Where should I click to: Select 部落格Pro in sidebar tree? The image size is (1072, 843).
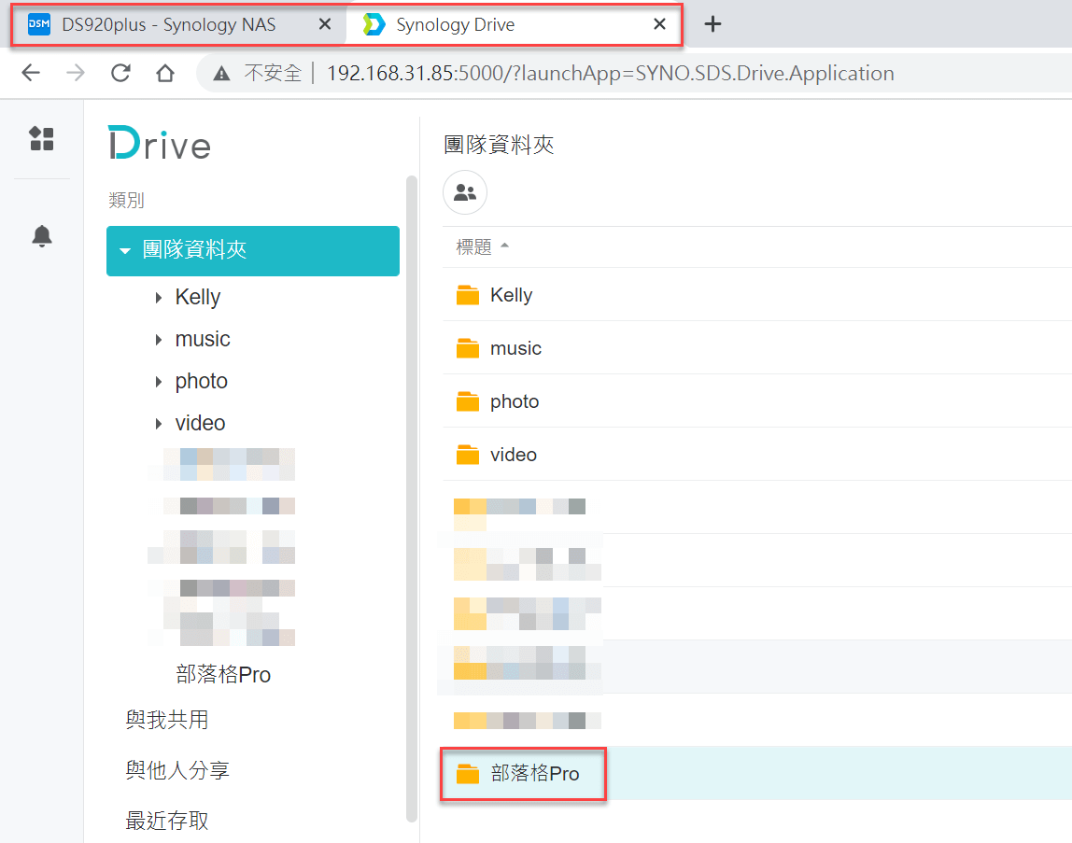[223, 675]
